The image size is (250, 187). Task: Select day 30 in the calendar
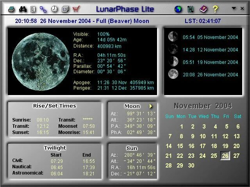tap(191, 166)
